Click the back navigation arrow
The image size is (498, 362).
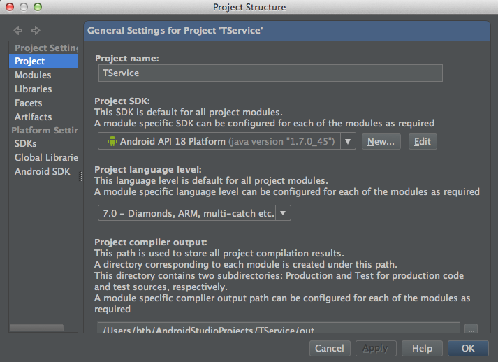(18, 31)
